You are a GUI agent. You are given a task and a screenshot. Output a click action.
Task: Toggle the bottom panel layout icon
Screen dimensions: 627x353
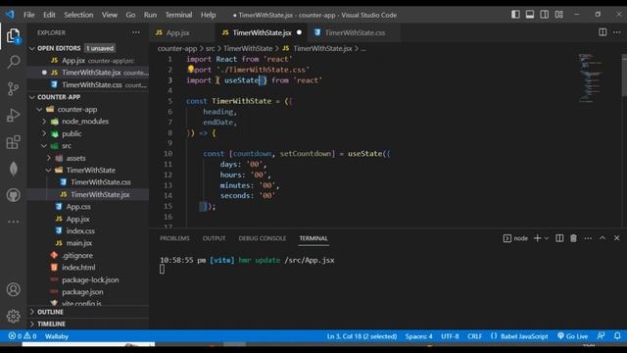pyautogui.click(x=530, y=15)
